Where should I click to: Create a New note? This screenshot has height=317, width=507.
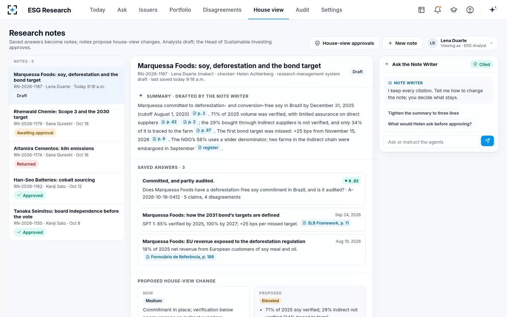tap(402, 43)
